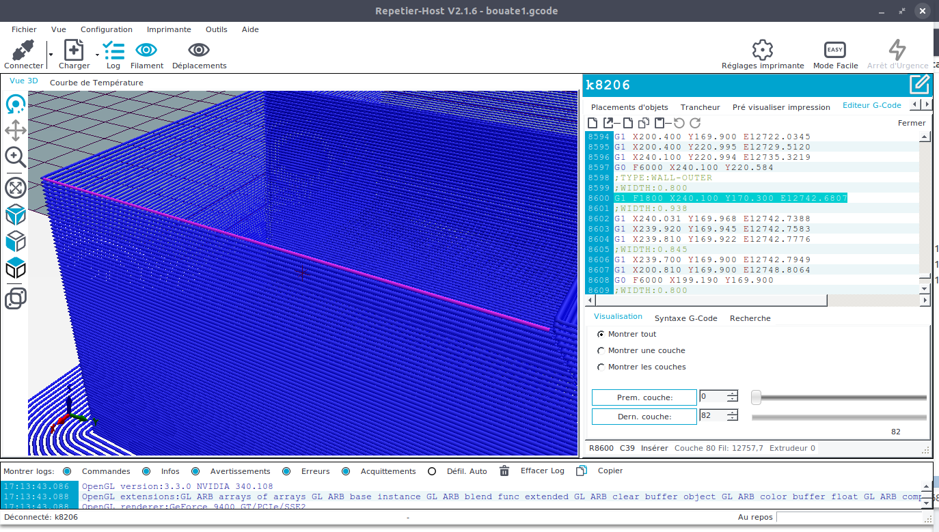Expand the Connecter dropdown arrow

click(50, 53)
